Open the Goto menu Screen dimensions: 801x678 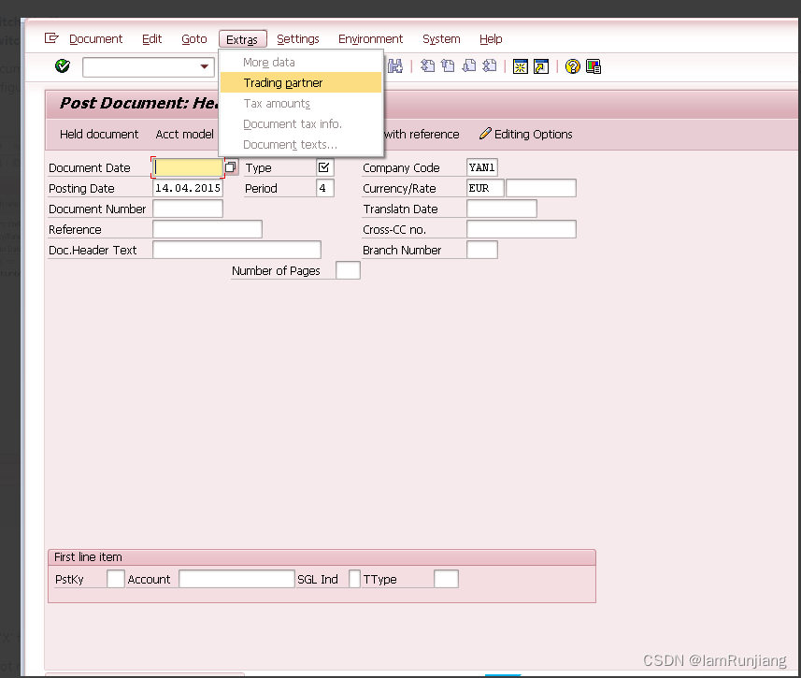[x=194, y=39]
